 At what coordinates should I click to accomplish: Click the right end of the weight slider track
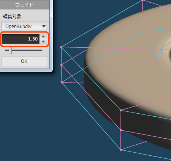coord(41,50)
